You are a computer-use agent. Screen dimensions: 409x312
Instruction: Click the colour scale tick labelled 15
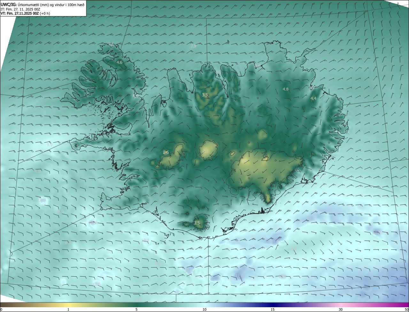pyautogui.click(x=273, y=309)
